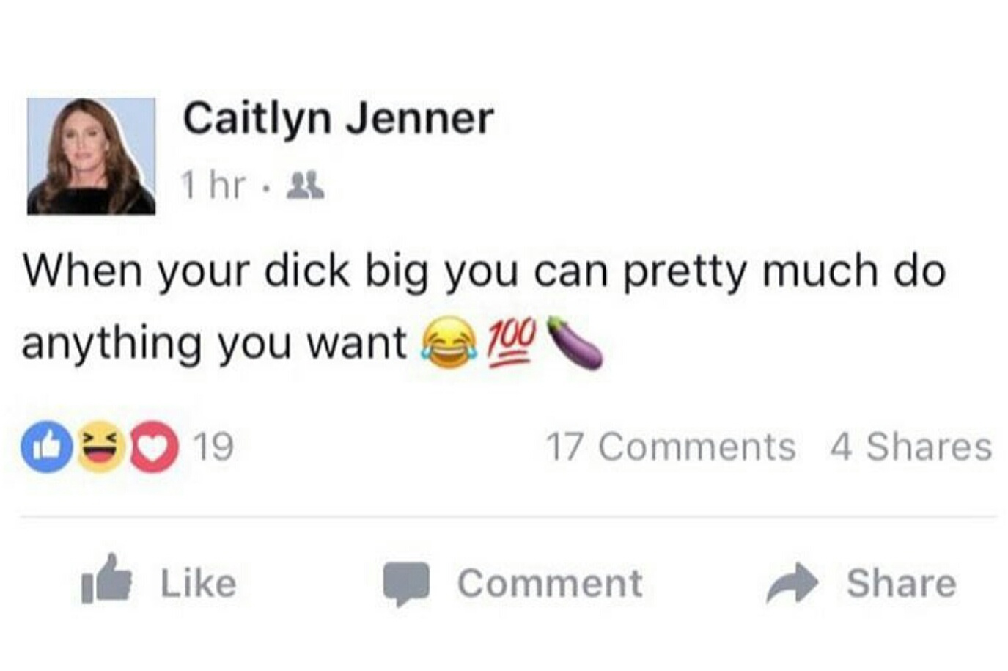View the 4 Shares list
Image resolution: width=1008 pixels, height=671 pixels.
pyautogui.click(x=911, y=447)
